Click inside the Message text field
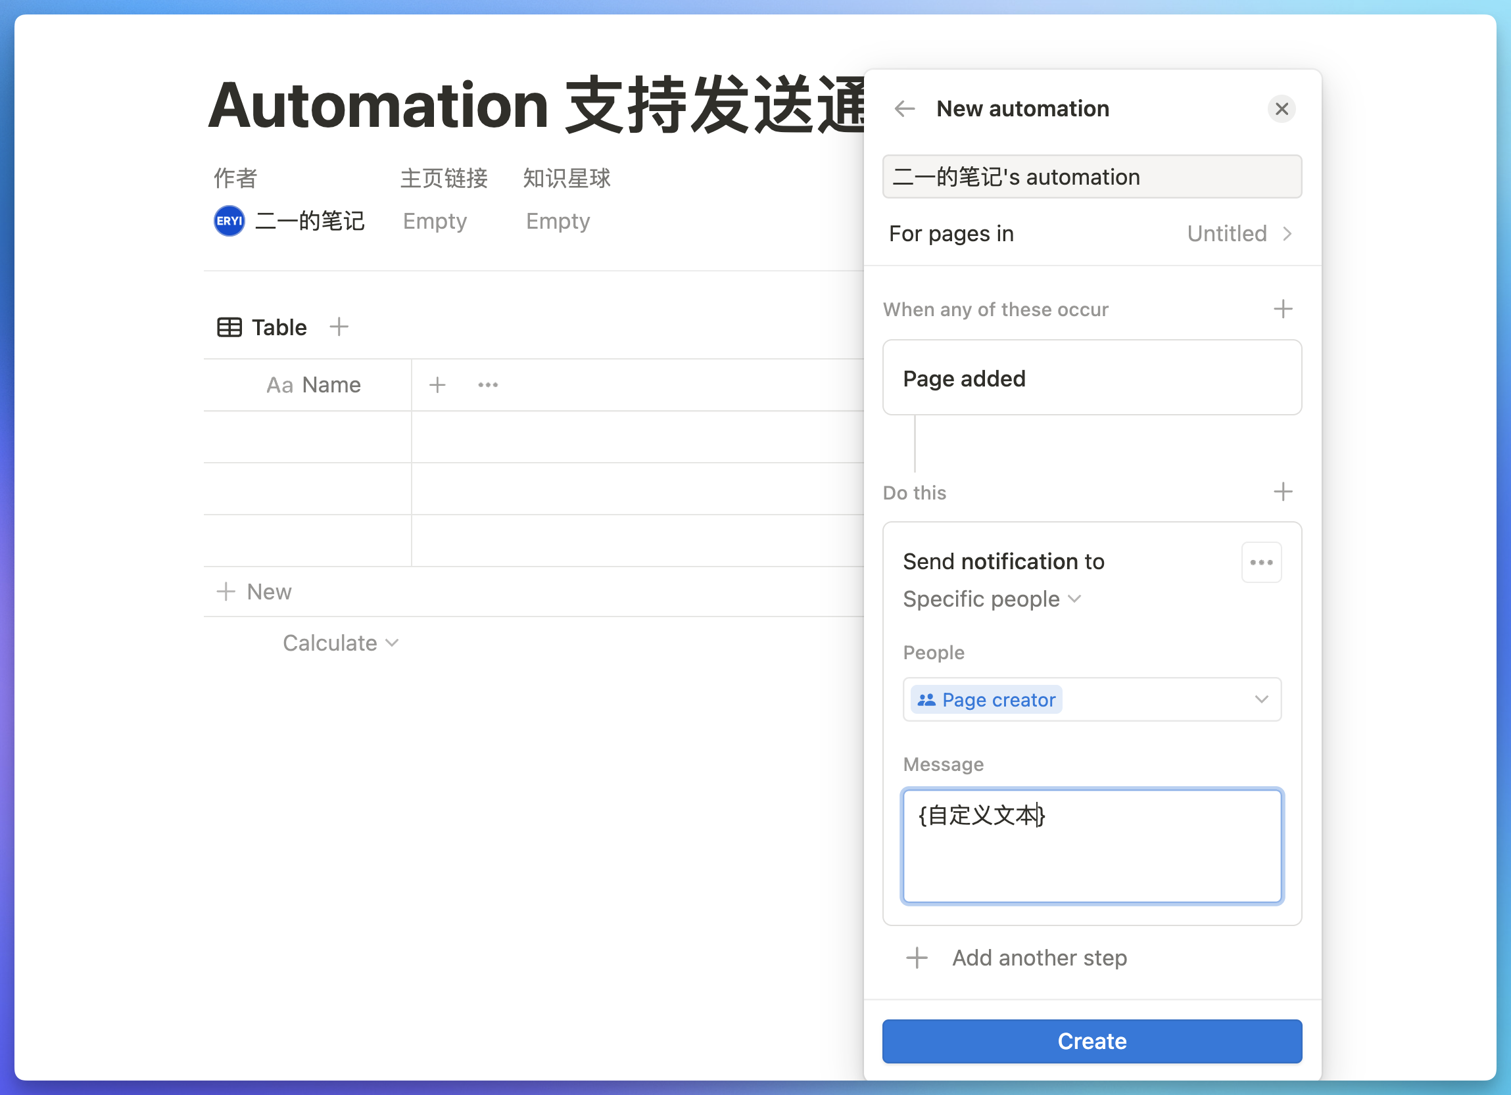Image resolution: width=1511 pixels, height=1095 pixels. [x=1091, y=846]
